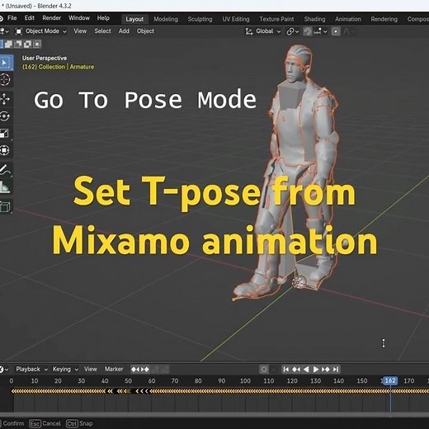Image resolution: width=429 pixels, height=429 pixels.
Task: Open timeline View menu
Action: coord(91,370)
